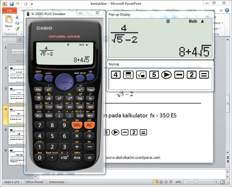Click the zoom out minus button

click(x=185, y=182)
